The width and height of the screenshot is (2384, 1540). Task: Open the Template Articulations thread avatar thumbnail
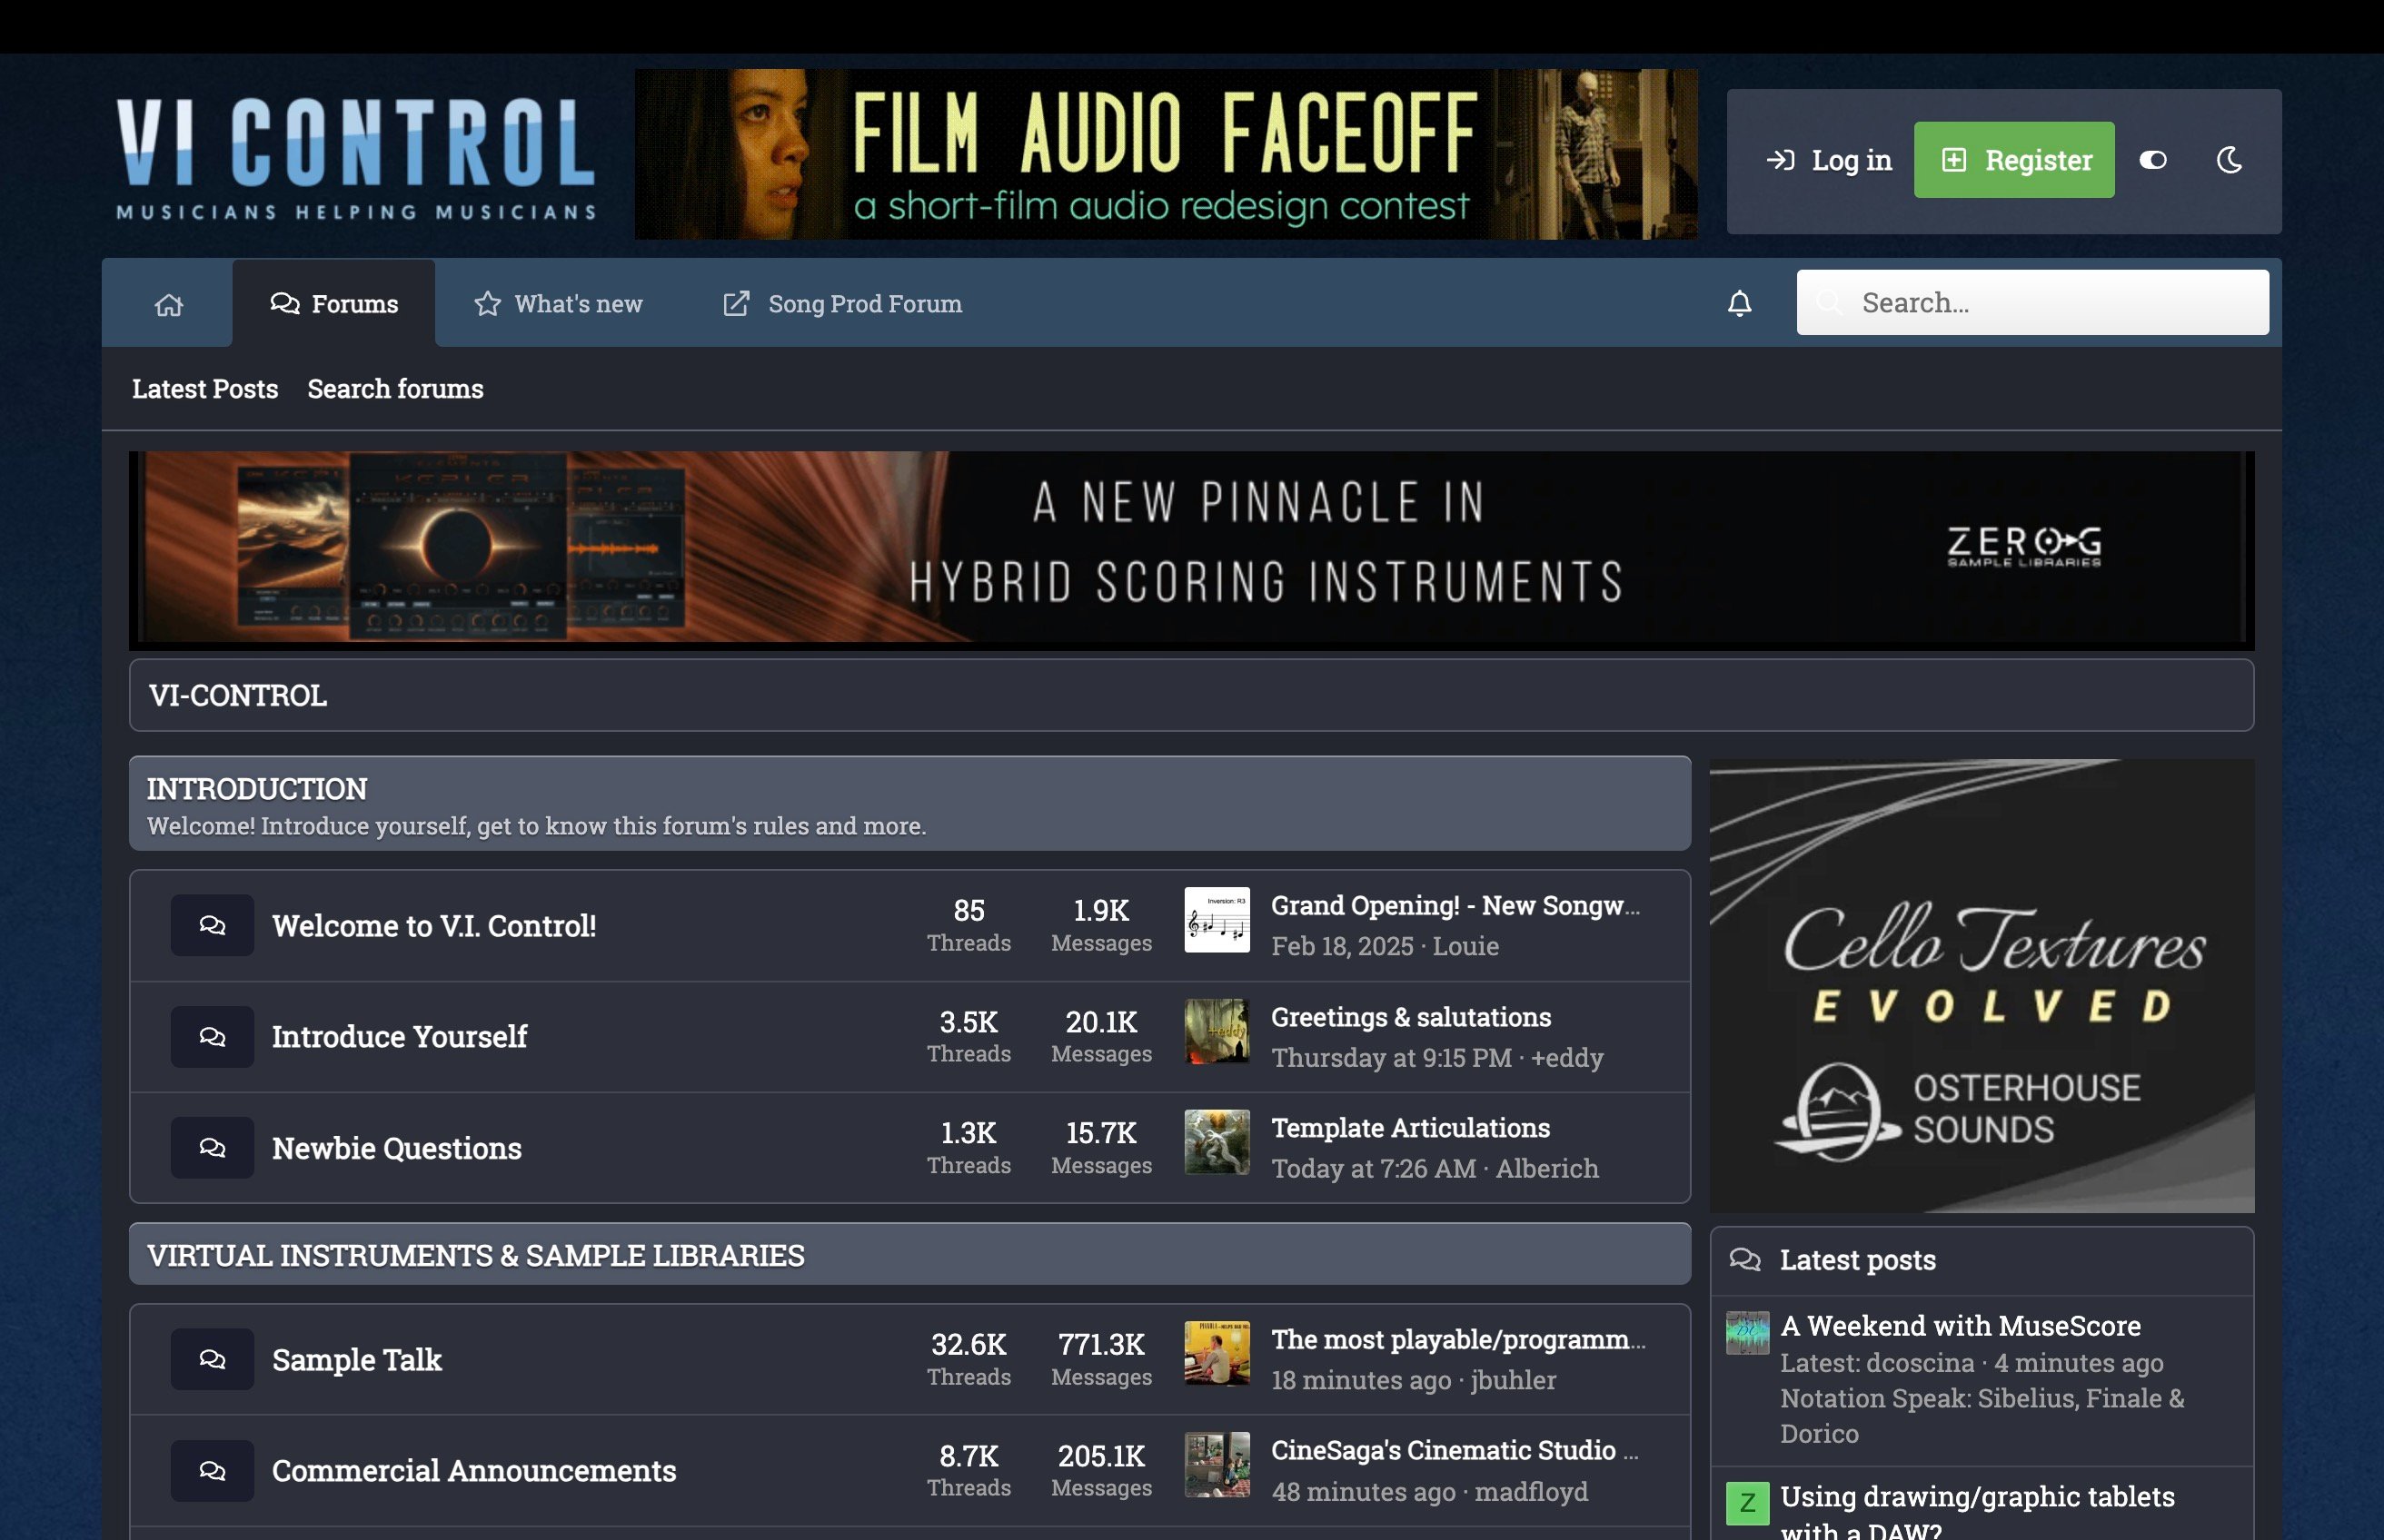point(1217,1142)
